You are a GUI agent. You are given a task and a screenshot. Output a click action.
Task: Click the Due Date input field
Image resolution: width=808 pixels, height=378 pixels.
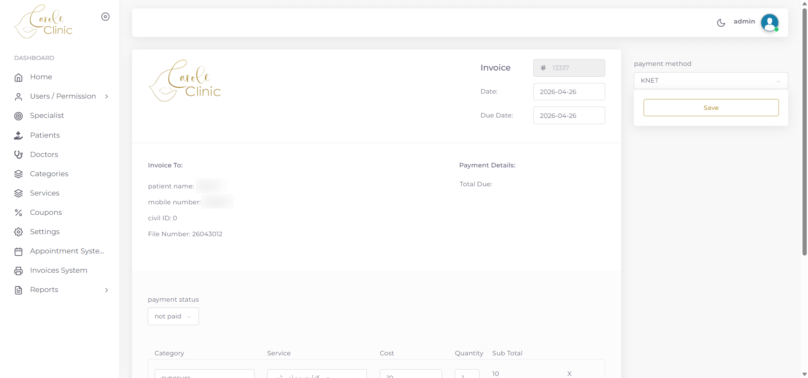click(x=569, y=115)
